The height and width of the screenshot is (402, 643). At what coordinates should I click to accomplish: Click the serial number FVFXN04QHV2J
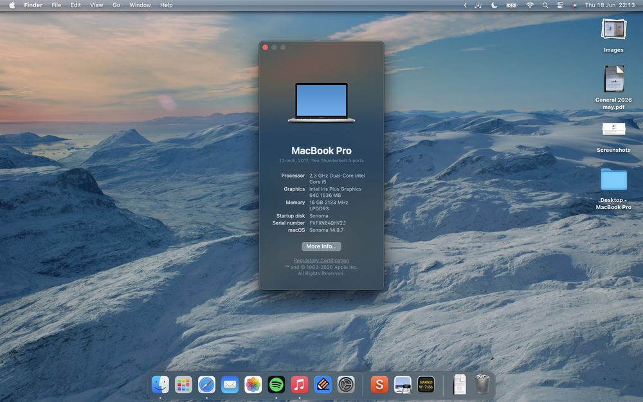coord(327,223)
